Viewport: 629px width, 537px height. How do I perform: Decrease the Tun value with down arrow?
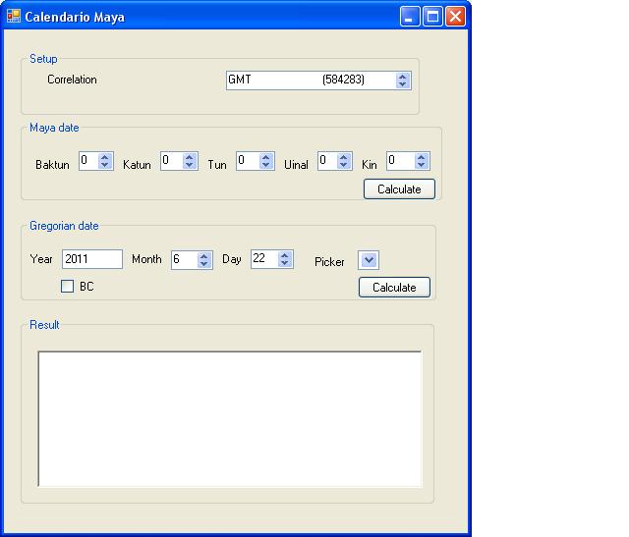click(x=266, y=165)
